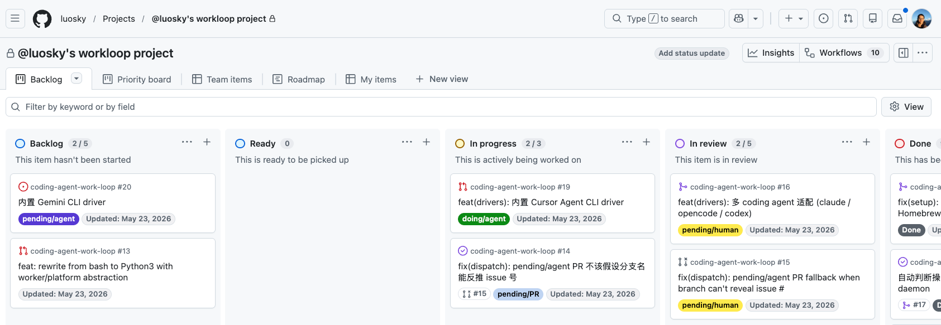
Task: Click the pending/PR blue label
Action: click(518, 294)
